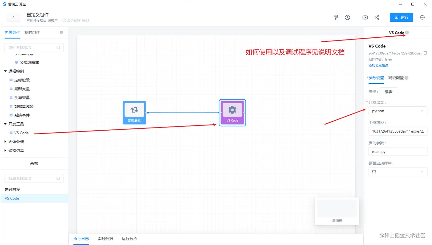Open 执行日志 tab
Screen dimensions: 432x245
click(81, 239)
